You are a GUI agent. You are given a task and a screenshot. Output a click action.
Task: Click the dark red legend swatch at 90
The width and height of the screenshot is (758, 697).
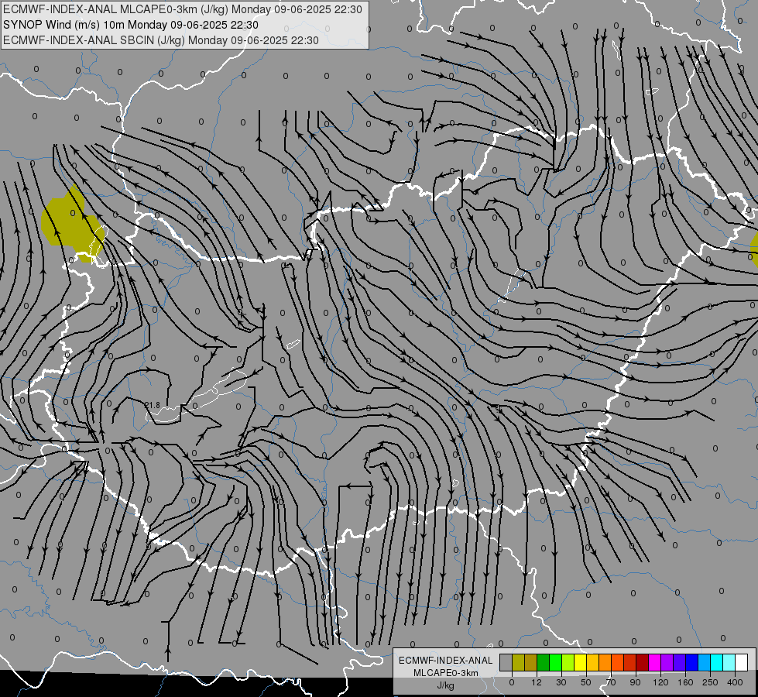coord(642,662)
